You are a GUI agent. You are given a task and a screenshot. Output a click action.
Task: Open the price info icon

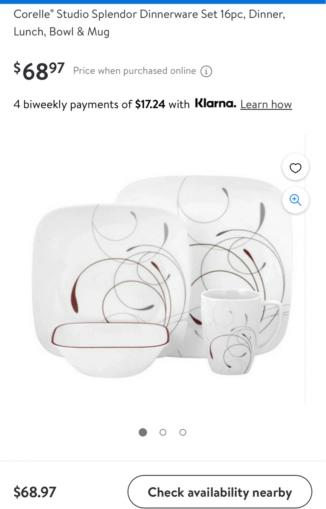click(x=206, y=71)
